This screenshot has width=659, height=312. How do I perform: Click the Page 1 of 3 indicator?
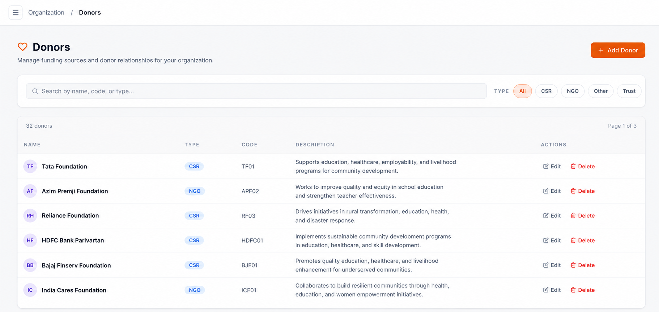pyautogui.click(x=622, y=126)
